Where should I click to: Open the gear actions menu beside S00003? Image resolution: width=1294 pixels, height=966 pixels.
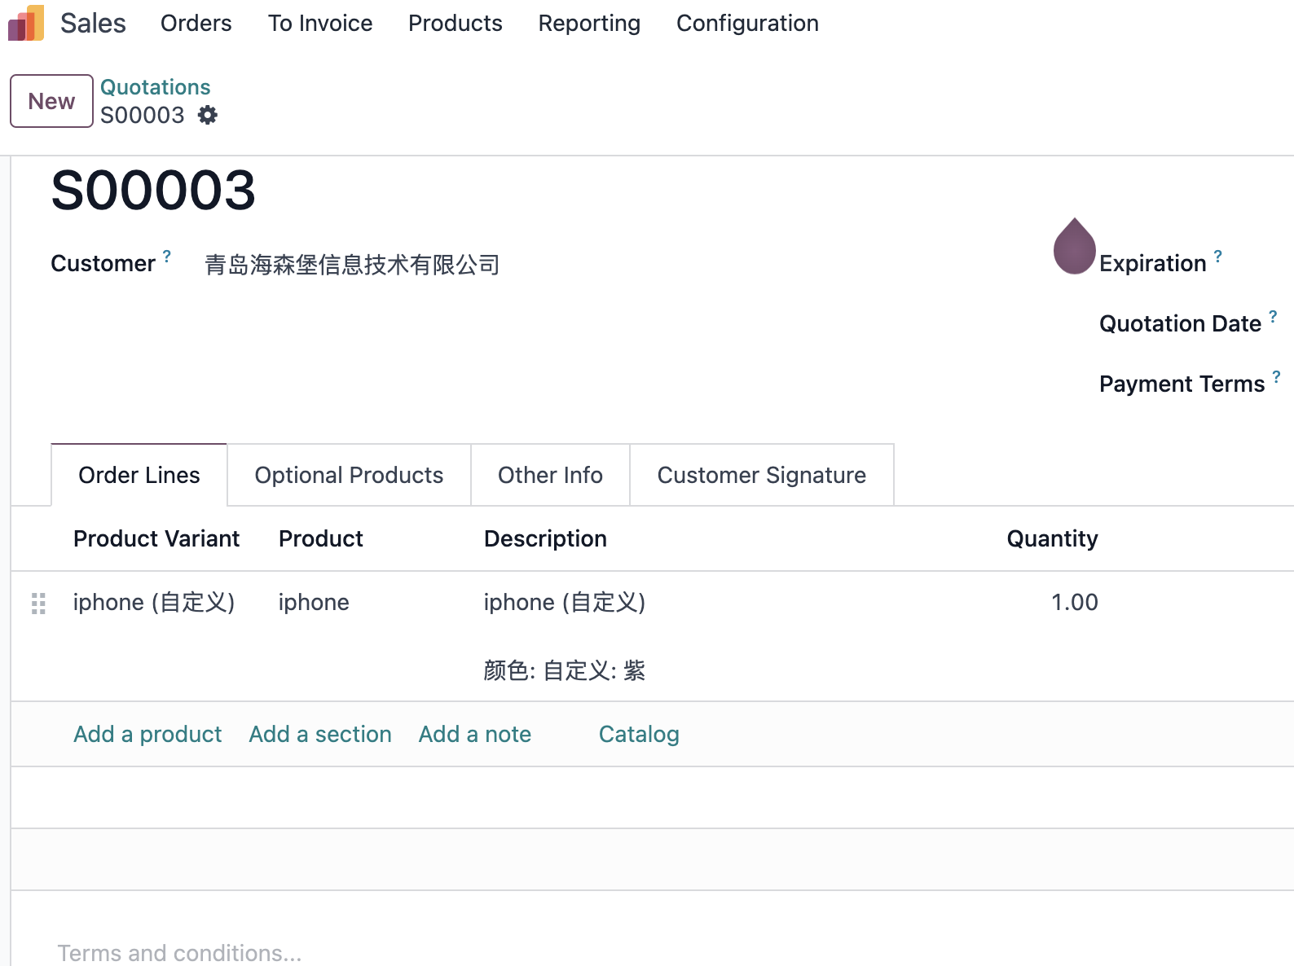(x=208, y=115)
